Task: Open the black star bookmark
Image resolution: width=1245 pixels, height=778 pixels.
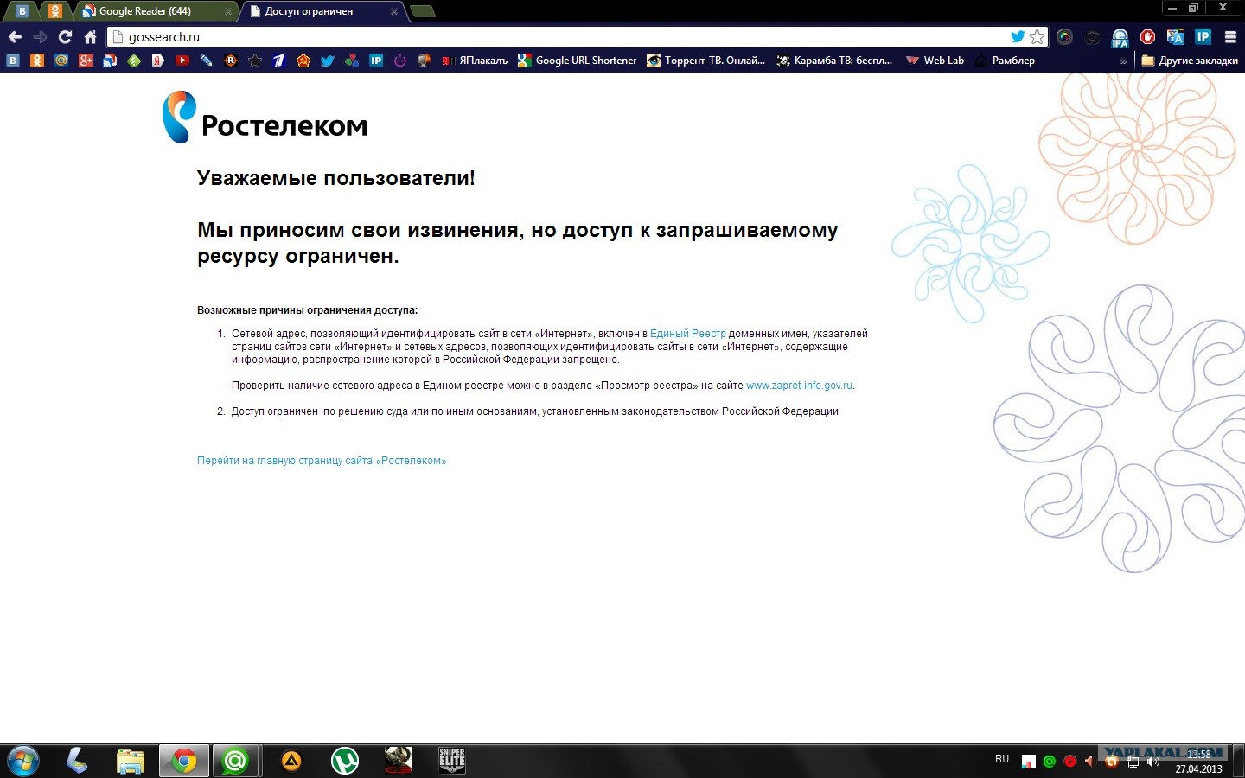Action: [255, 61]
